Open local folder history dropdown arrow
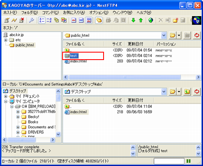 coord(179,91)
